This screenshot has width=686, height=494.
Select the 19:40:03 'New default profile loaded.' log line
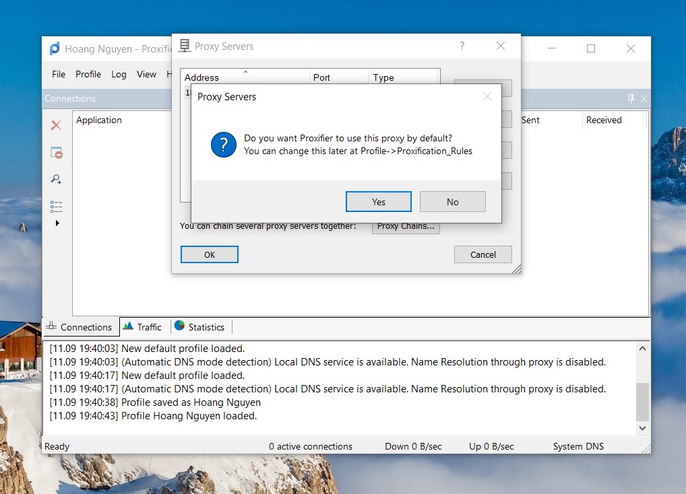[147, 349]
